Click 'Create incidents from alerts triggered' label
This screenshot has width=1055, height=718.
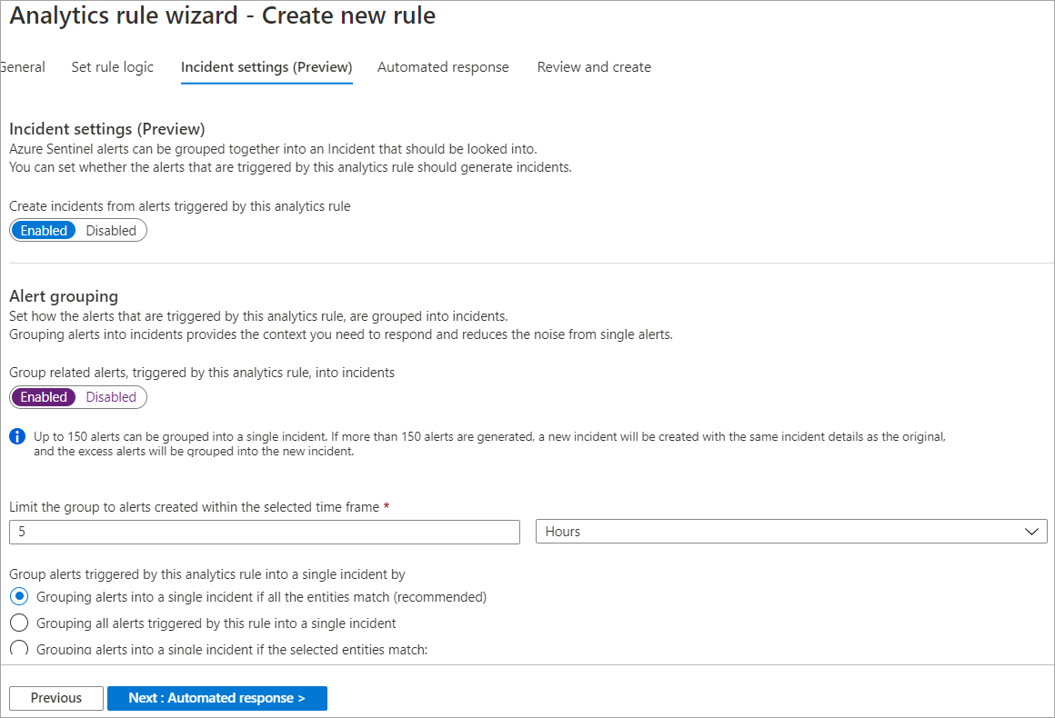click(180, 206)
